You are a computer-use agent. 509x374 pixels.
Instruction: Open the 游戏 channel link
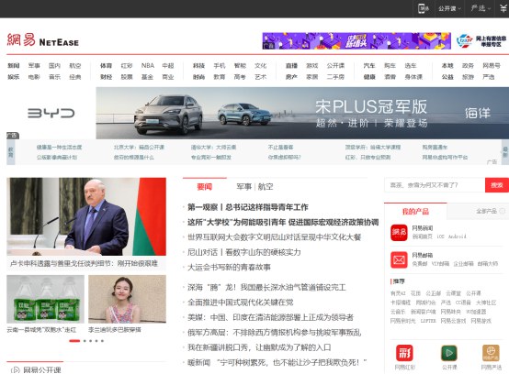312,66
